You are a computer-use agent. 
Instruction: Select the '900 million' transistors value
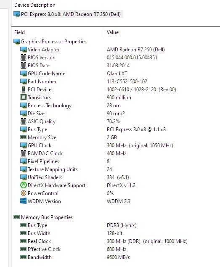119,98
